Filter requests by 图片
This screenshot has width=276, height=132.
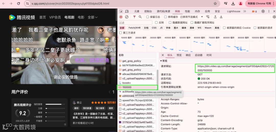tap(176, 28)
